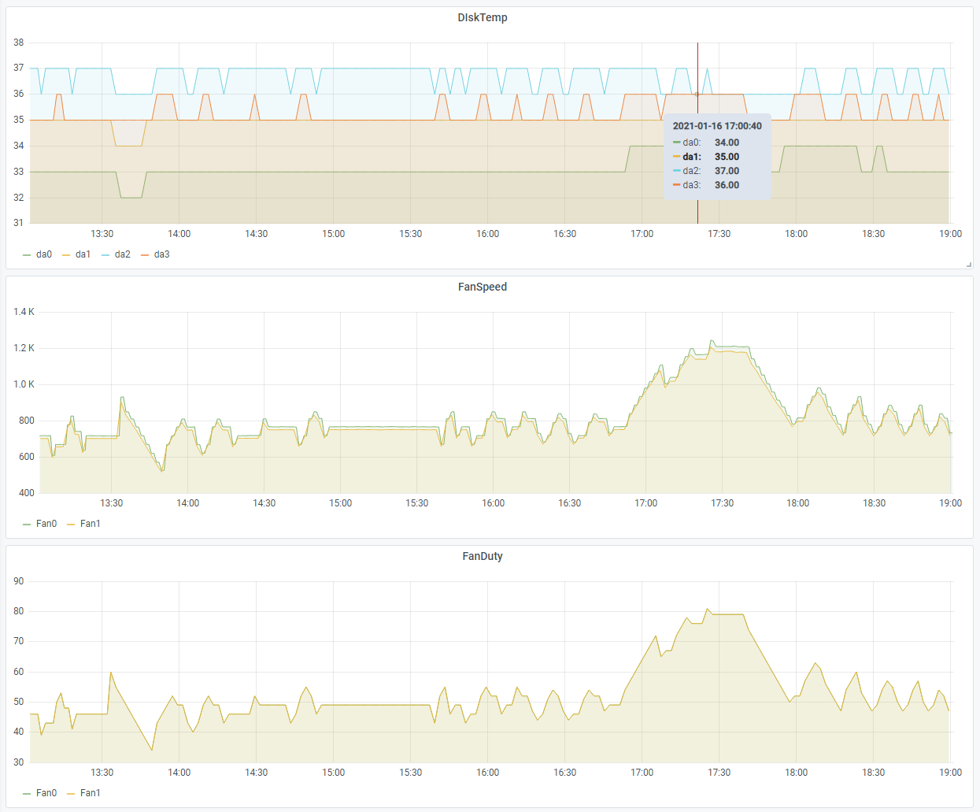Toggle da2 series in DiskTemp legend
Image resolution: width=980 pixels, height=812 pixels.
(x=122, y=254)
